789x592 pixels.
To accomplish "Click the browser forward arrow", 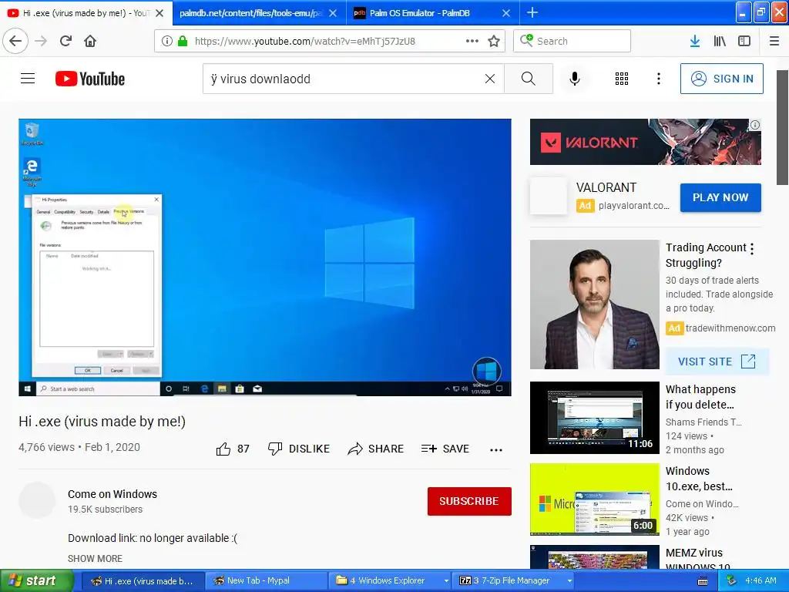I will coord(41,41).
